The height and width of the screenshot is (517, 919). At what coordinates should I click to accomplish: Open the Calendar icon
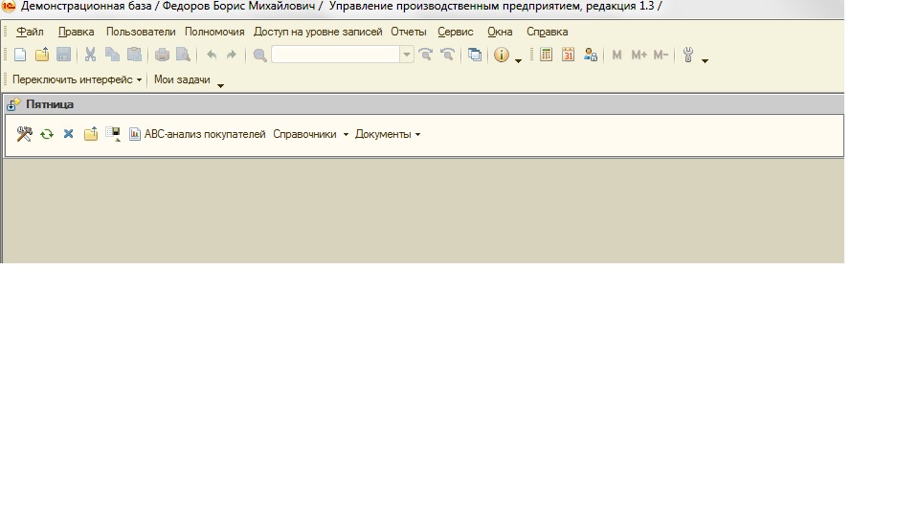point(568,56)
